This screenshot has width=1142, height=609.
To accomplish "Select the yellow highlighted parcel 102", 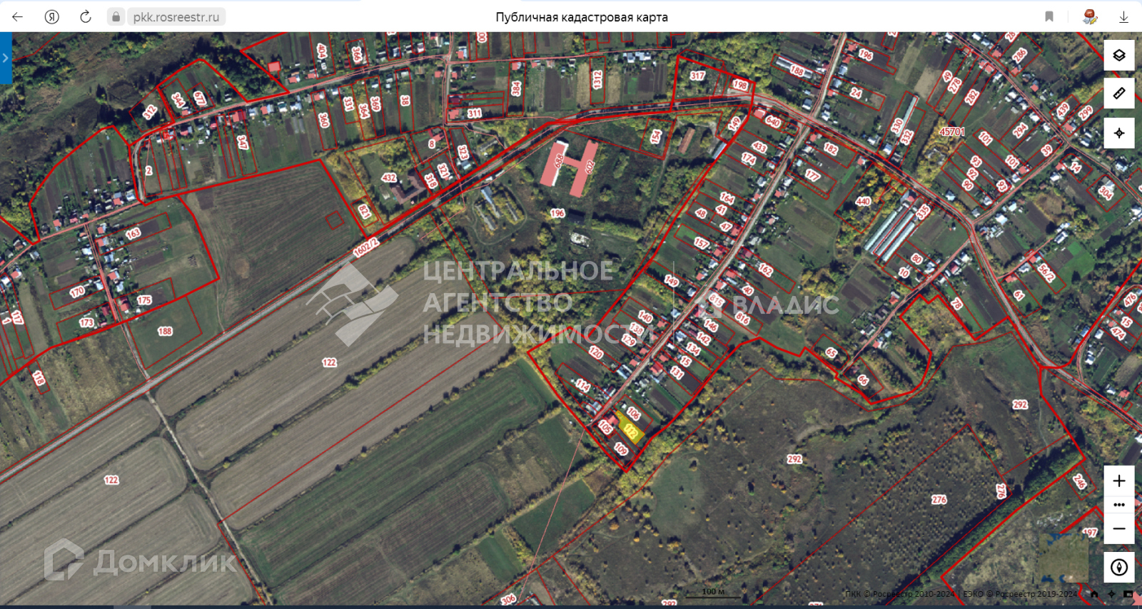I will [x=630, y=429].
